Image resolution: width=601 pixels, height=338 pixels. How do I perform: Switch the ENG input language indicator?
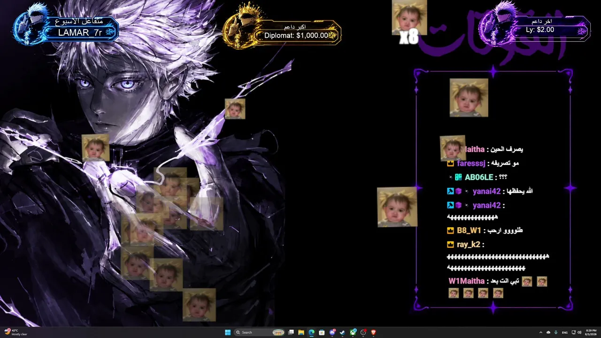[564, 332]
